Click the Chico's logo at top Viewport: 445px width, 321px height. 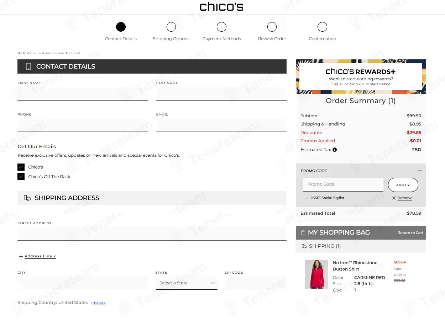[x=221, y=7]
